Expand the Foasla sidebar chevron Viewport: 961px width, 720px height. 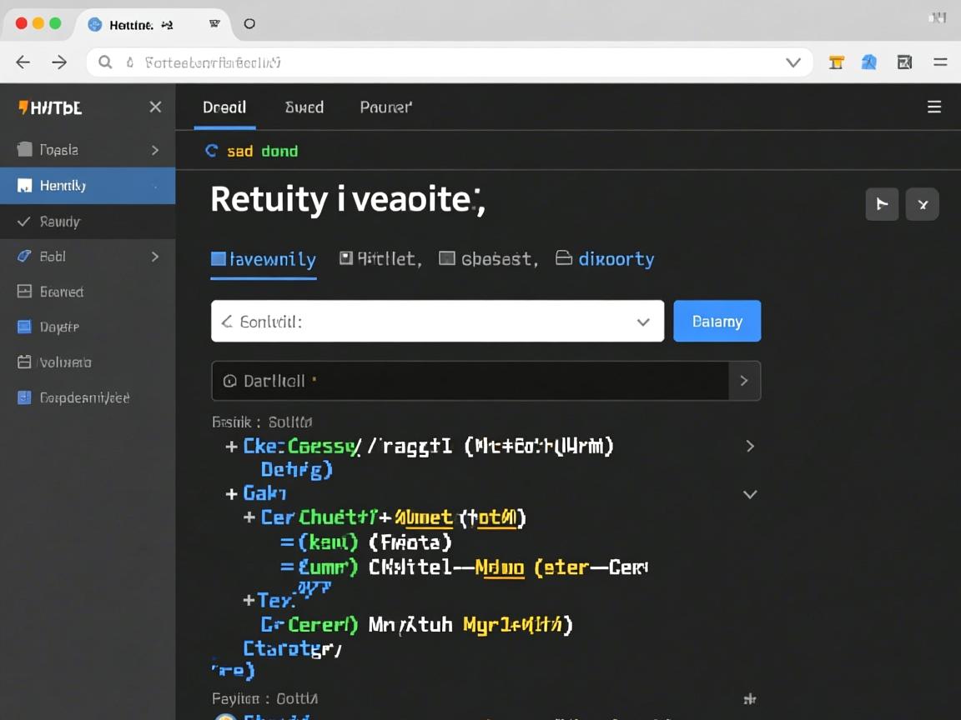[x=155, y=150]
